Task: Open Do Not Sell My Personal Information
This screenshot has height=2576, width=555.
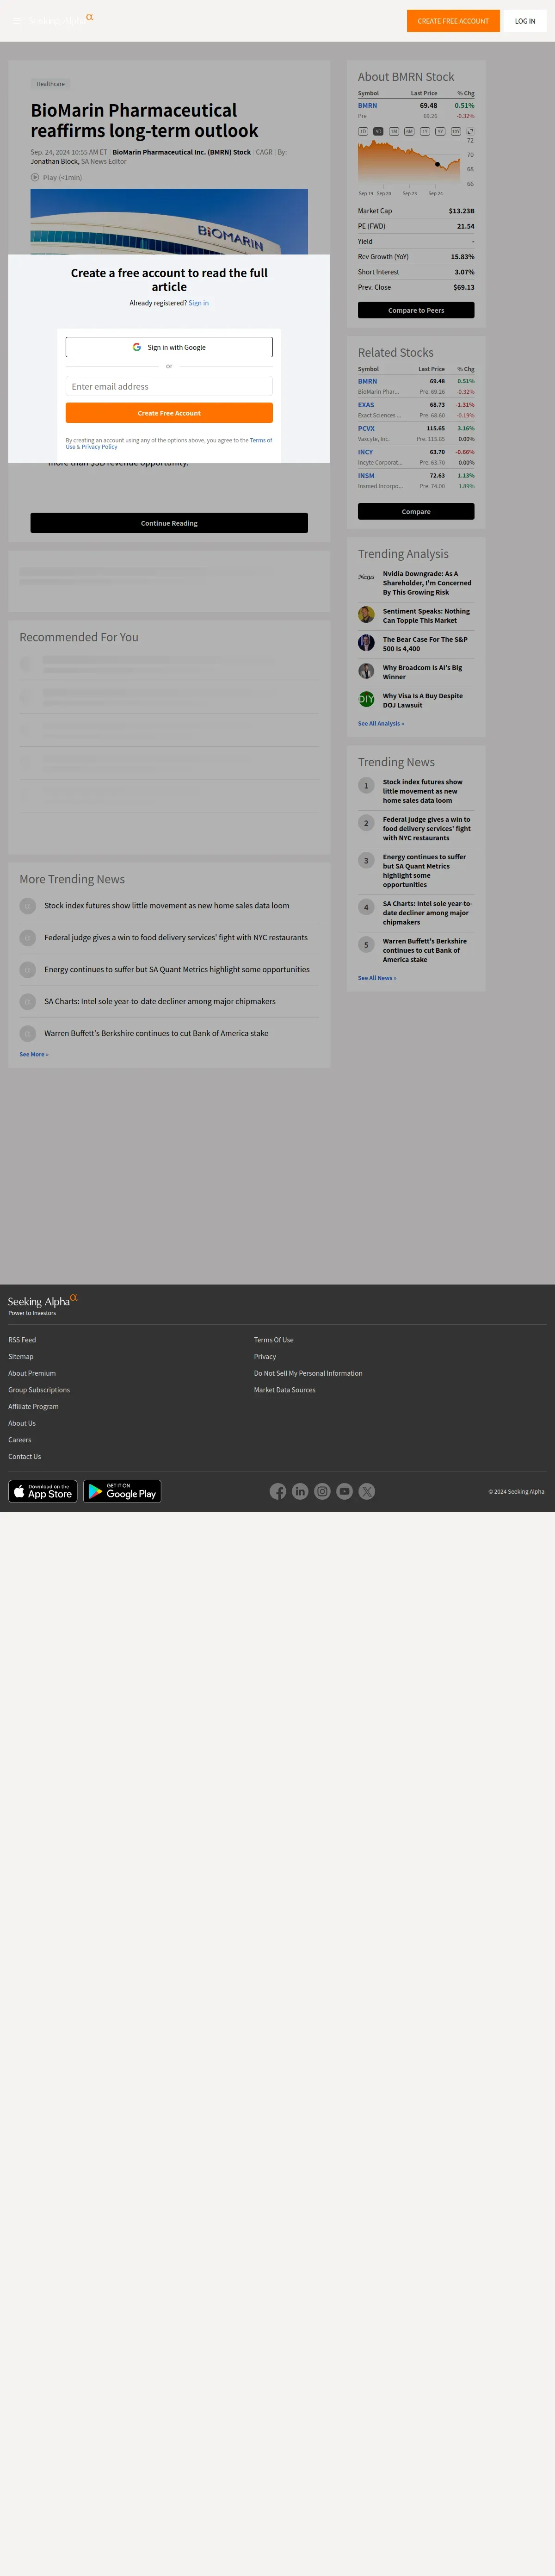Action: tap(308, 1373)
